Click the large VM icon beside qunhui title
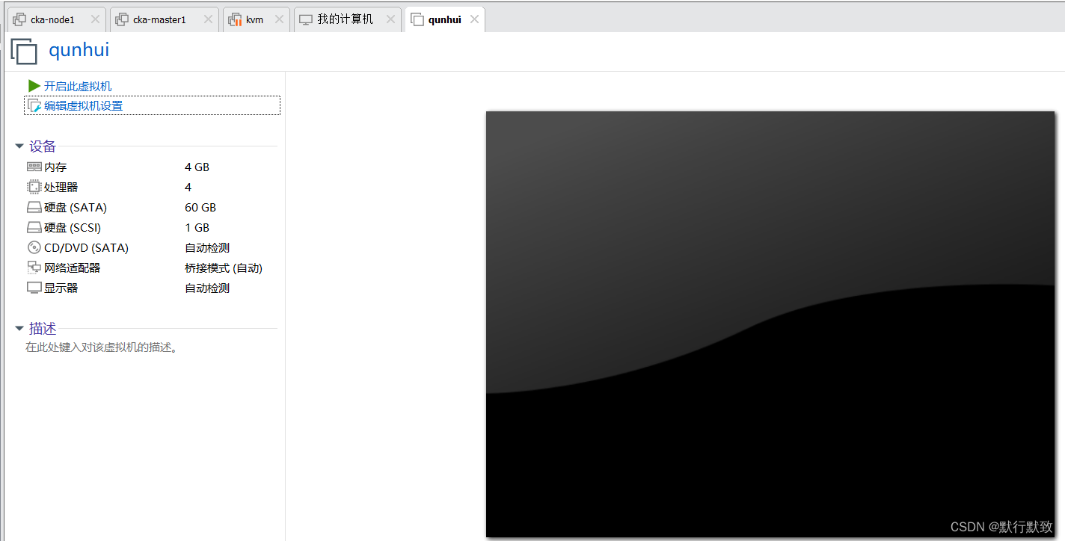 click(x=24, y=51)
